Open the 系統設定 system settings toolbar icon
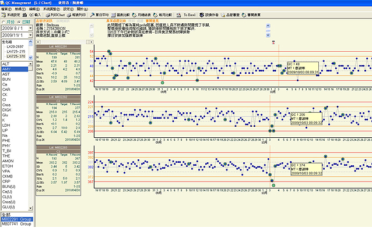Viewport: 372px width, 228px height. 3,15
